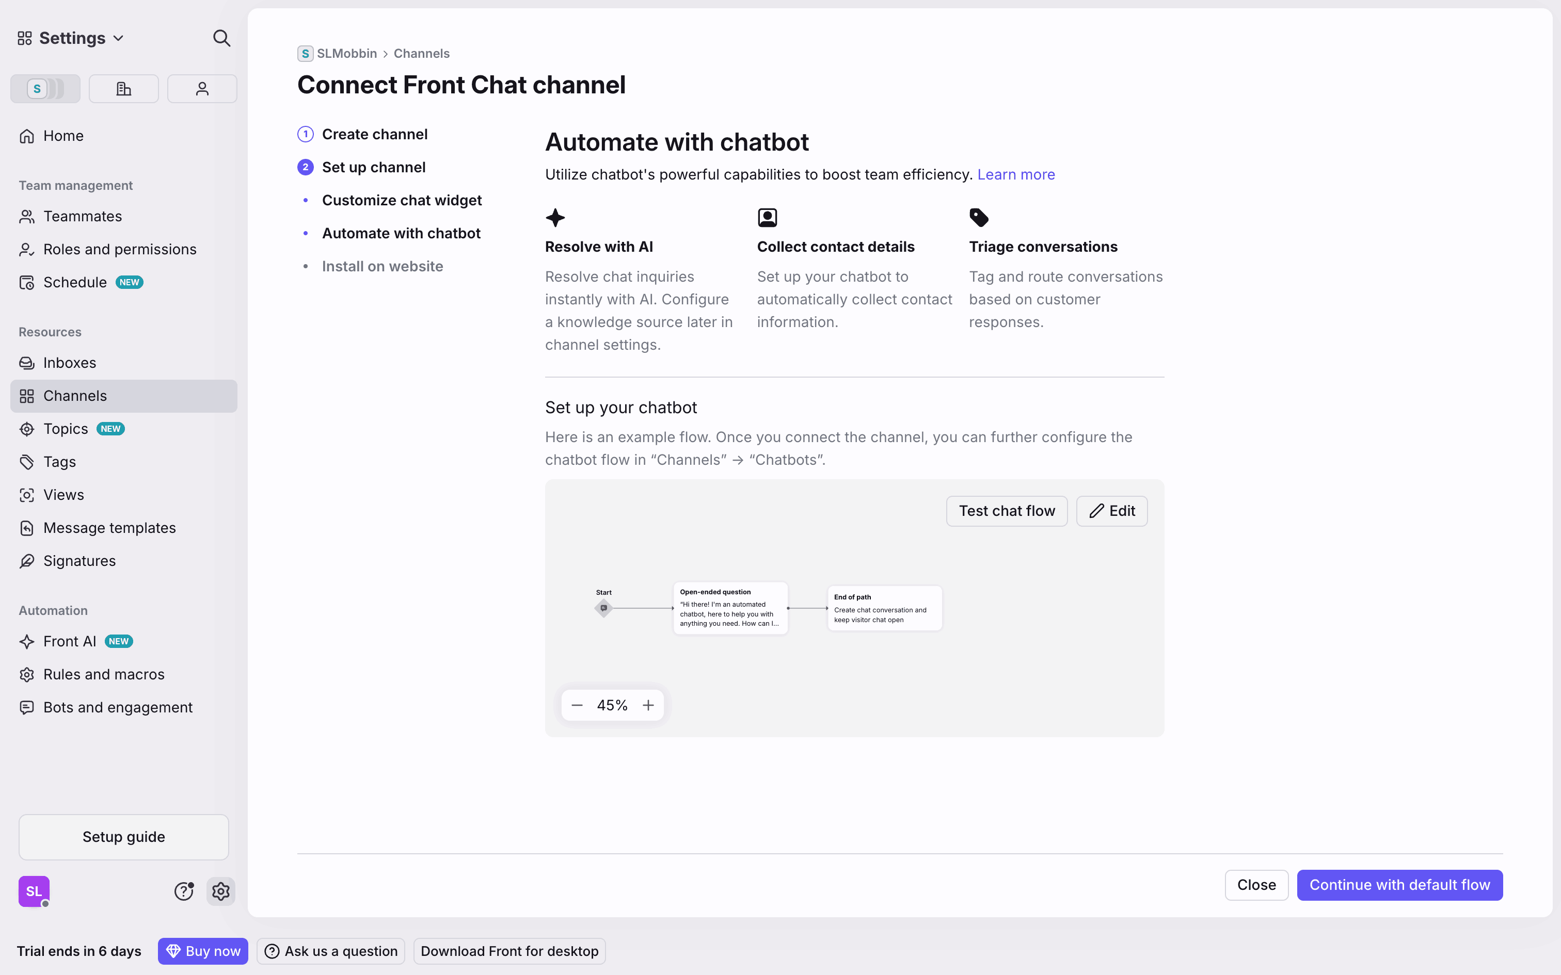This screenshot has width=1561, height=975.
Task: Switch to the personal settings tab
Action: click(x=202, y=89)
